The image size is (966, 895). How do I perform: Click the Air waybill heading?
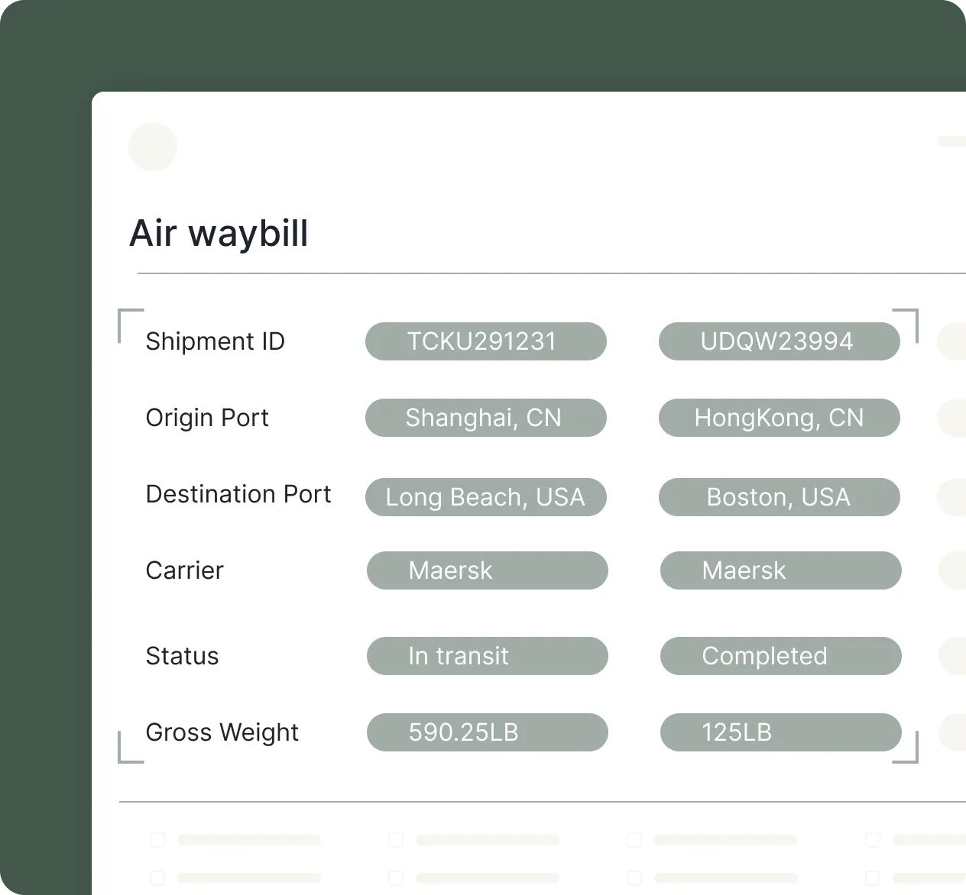pos(219,233)
